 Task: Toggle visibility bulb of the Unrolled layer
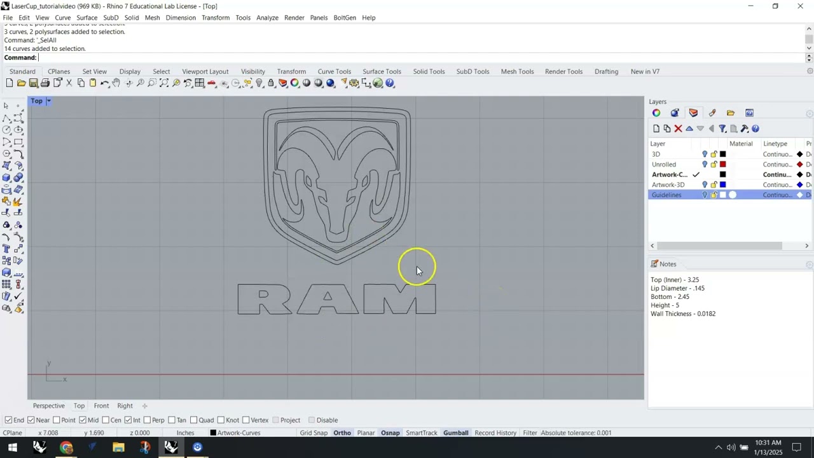(x=705, y=164)
